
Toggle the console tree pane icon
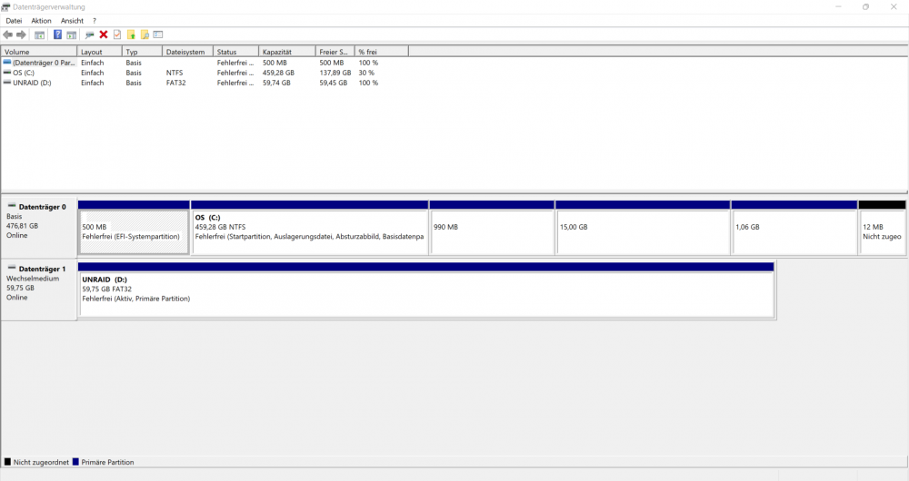pyautogui.click(x=39, y=34)
